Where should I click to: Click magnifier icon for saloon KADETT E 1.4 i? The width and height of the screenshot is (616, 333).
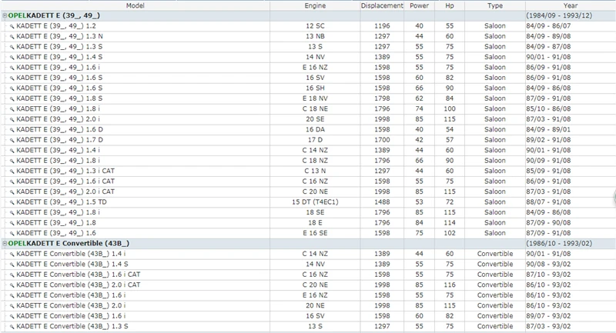pos(12,151)
